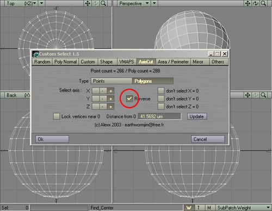This screenshot has height=211, width=272.
Task: Select the W weight mode button
Action: (189, 208)
